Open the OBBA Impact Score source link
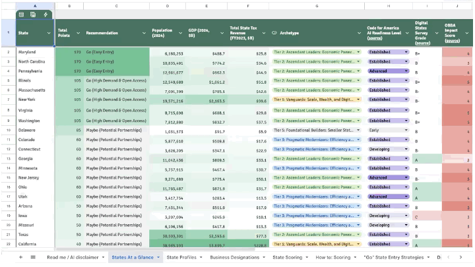 click(453, 41)
